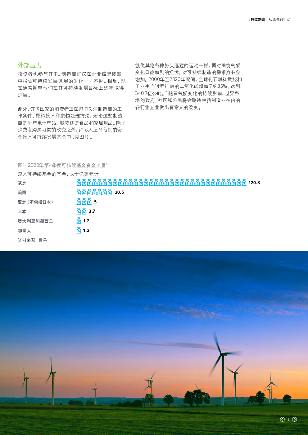
Task: Select the 欧洲 row label
Action: click(x=22, y=183)
